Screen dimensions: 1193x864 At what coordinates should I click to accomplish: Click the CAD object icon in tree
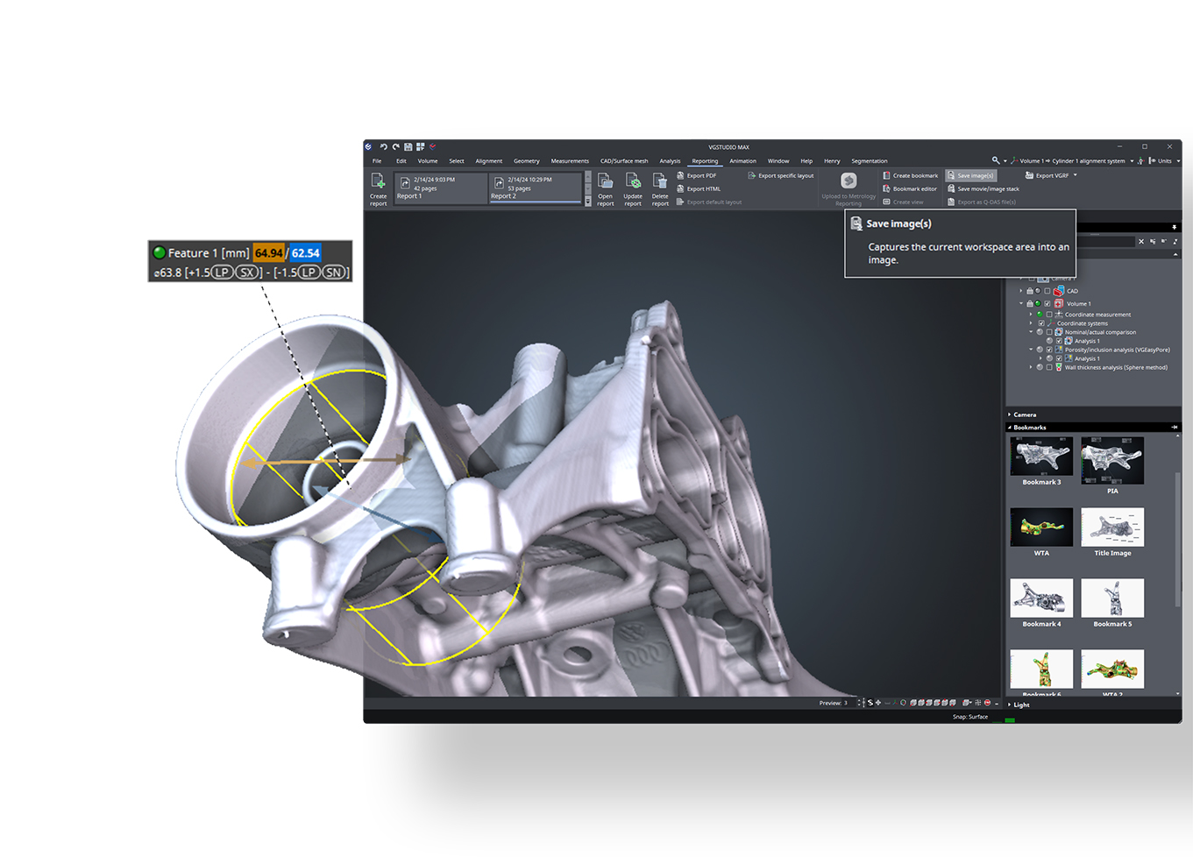[1059, 291]
